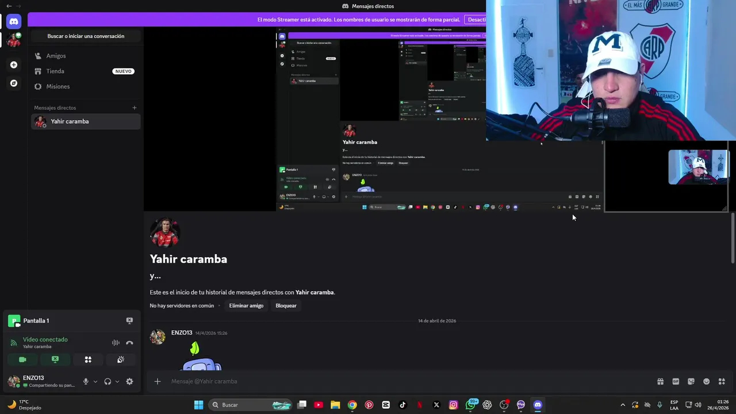
Task: Click Bloquear button
Action: pyautogui.click(x=286, y=306)
